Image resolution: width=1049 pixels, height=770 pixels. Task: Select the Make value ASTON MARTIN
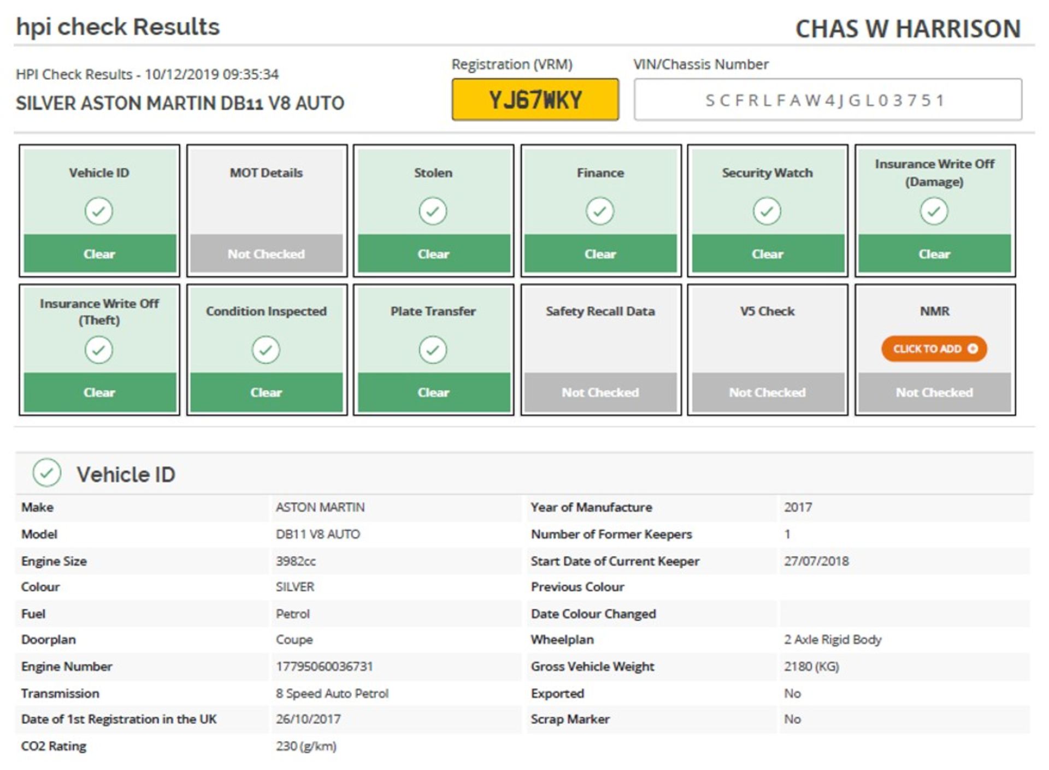click(x=320, y=507)
